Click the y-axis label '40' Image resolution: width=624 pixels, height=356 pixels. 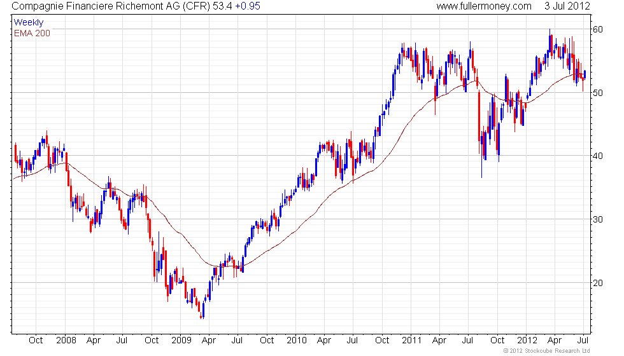tap(598, 156)
